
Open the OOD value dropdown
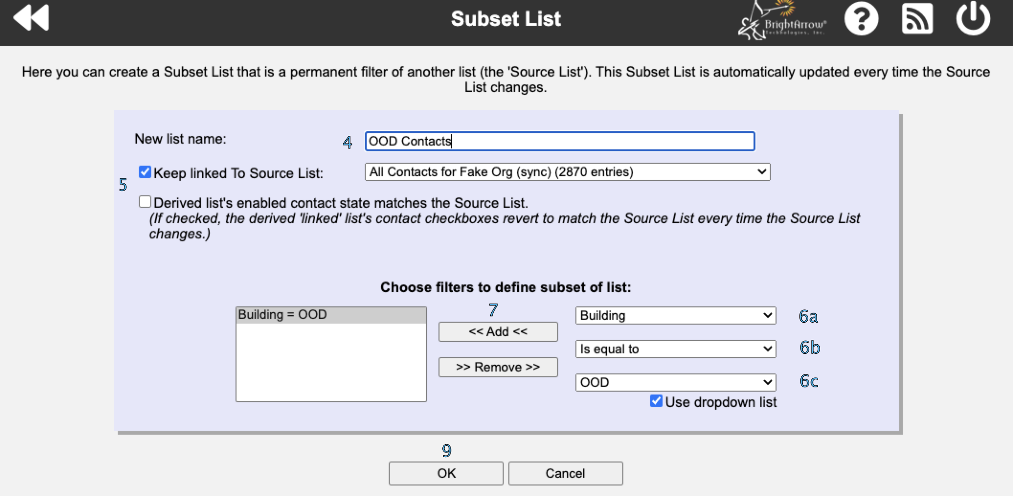(675, 382)
